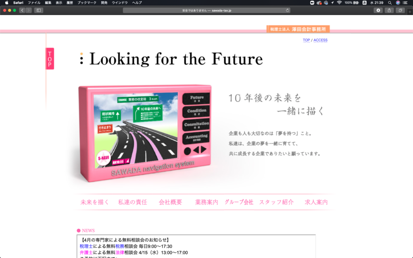The image size is (413, 258).
Task: Go back with Safari's back arrow
Action: [x=22, y=10]
